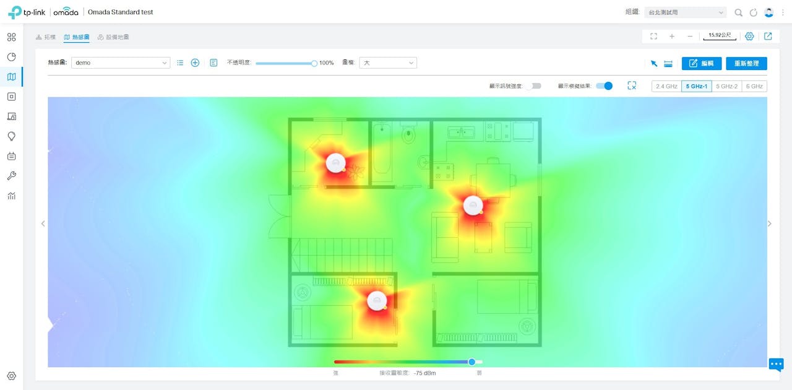Image resolution: width=792 pixels, height=390 pixels.
Task: Open the Insights lightbulb icon in sidebar
Action: tap(11, 136)
